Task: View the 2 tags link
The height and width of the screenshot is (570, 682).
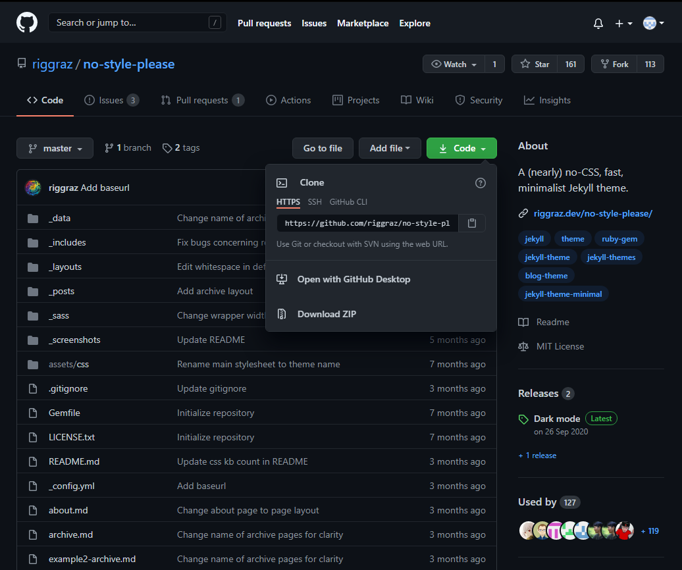Action: 181,148
